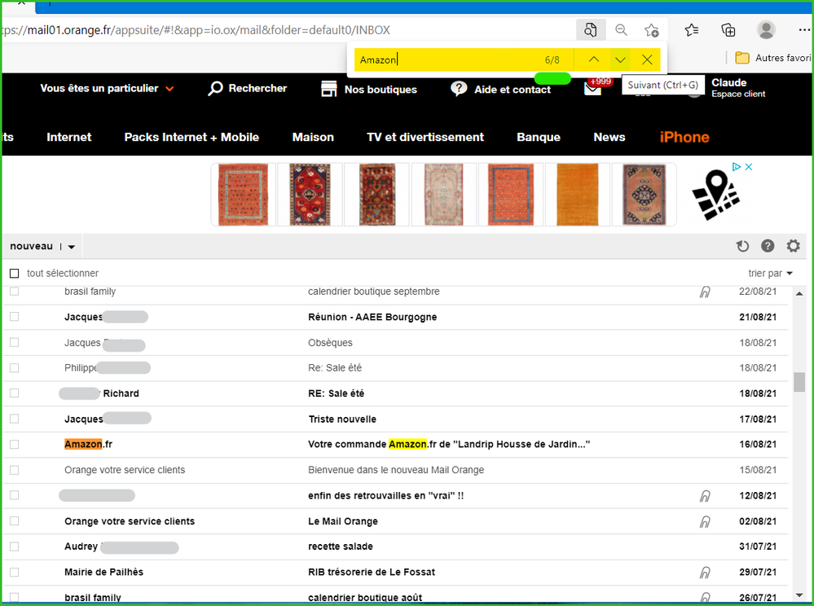Click the browser zoom out magnifier icon
This screenshot has height=606, width=814.
(621, 30)
